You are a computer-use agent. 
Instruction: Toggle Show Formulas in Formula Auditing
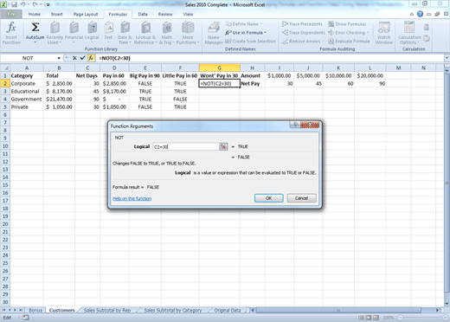[x=347, y=24]
